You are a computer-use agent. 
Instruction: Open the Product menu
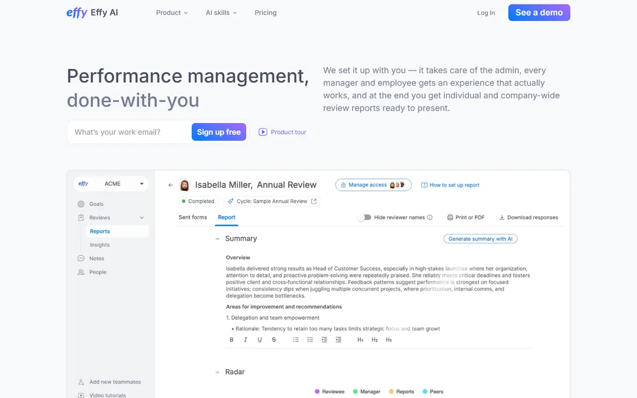tap(172, 13)
